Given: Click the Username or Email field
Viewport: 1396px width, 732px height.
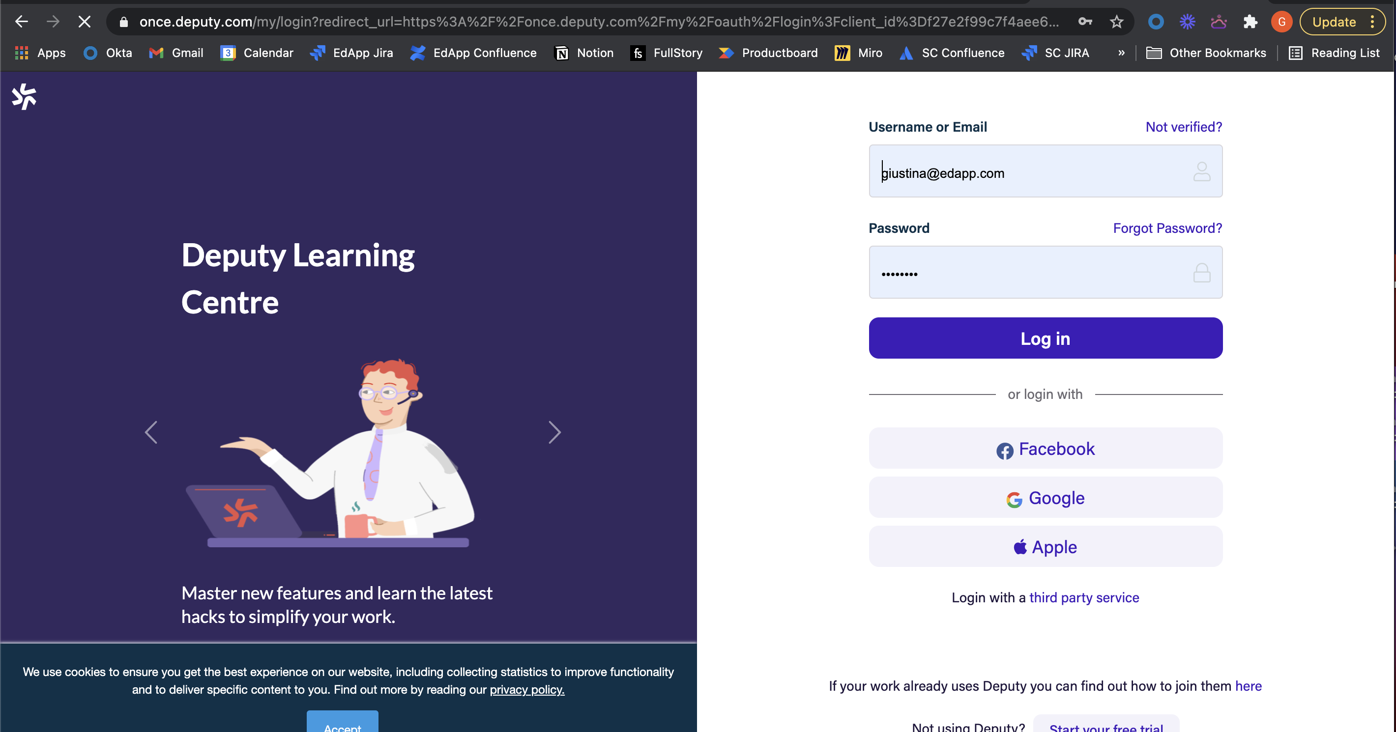Looking at the screenshot, I should pyautogui.click(x=1030, y=171).
